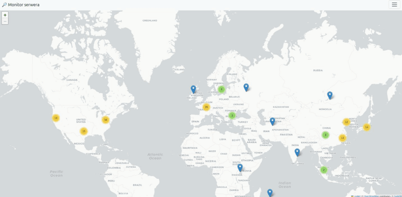The image size is (402, 197).
Task: Expand the yellow cluster on US east coast
Action: 105,120
